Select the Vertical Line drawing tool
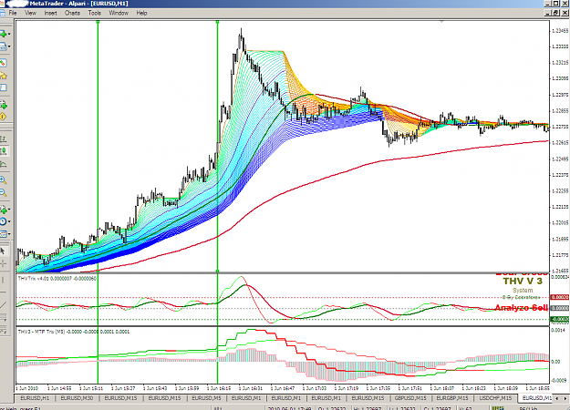This screenshot has width=570, height=410. point(3,280)
